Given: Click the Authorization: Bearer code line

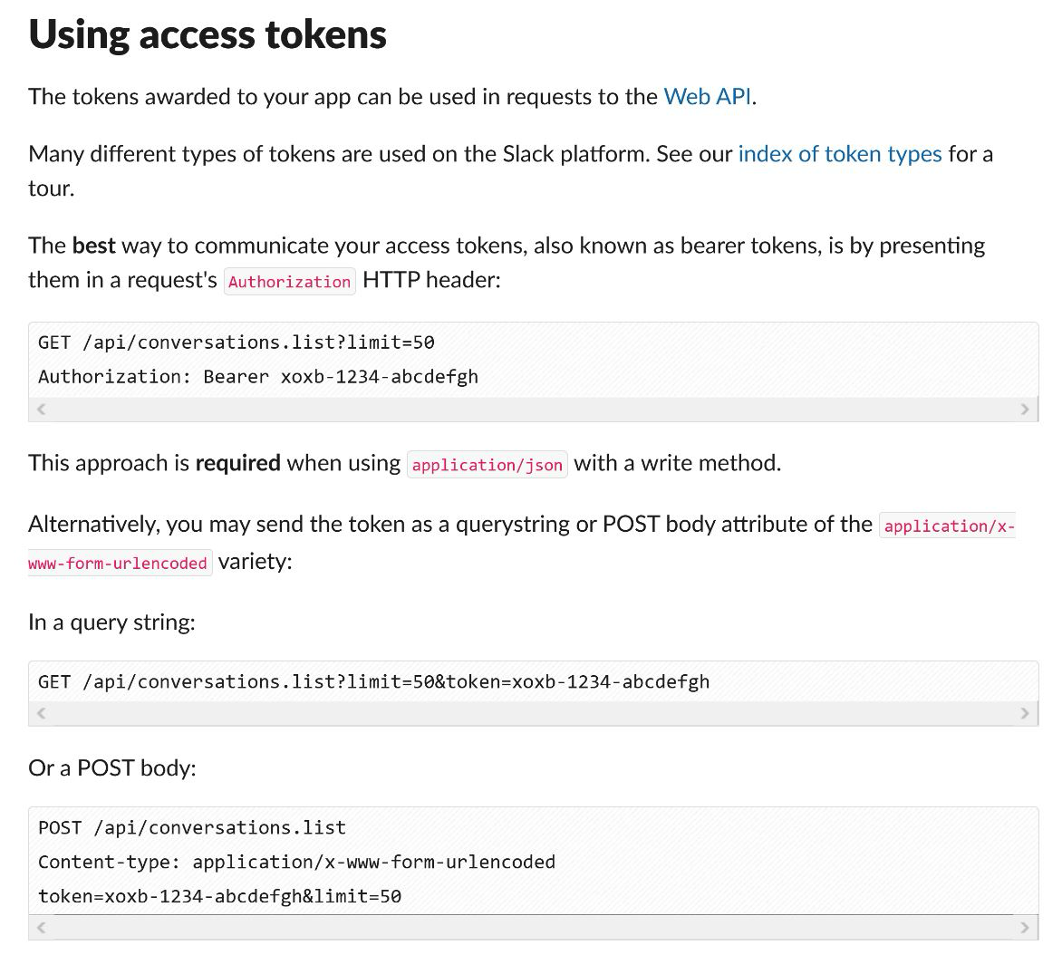Looking at the screenshot, I should click(x=258, y=377).
